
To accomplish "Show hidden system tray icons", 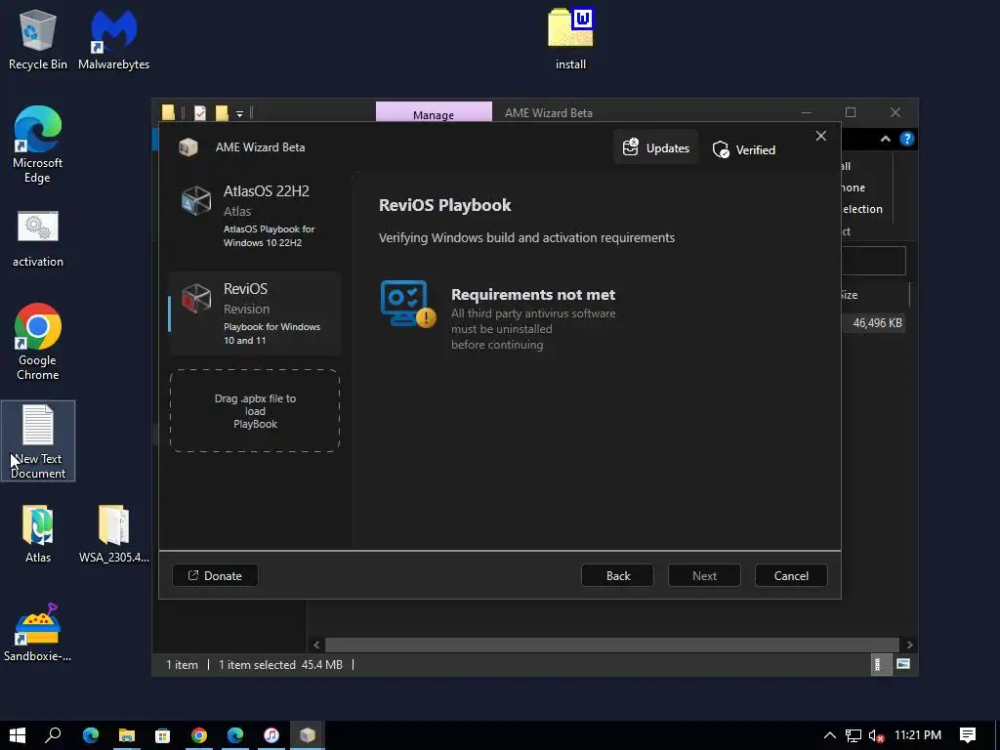I will click(x=830, y=735).
